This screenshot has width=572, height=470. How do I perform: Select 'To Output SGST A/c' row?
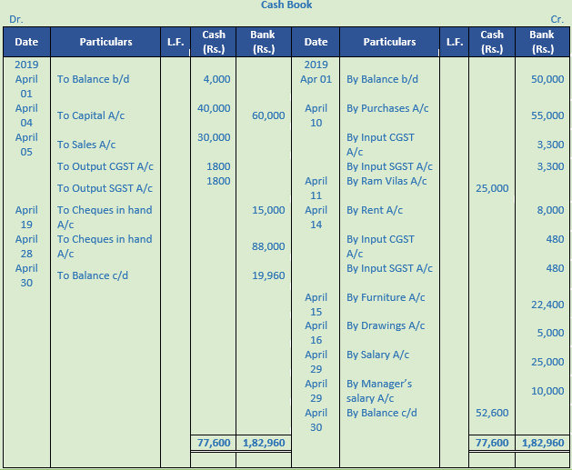(105, 188)
